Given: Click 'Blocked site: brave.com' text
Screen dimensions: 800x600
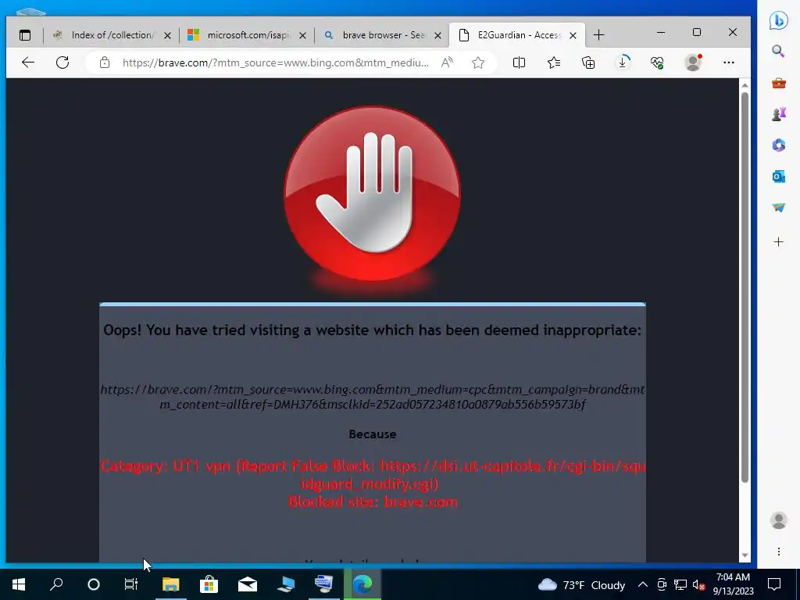Looking at the screenshot, I should click(373, 502).
